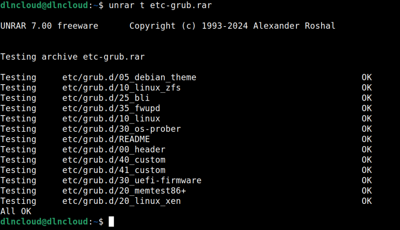
Task: Click the path etc/grub.d/10_linux_zfs
Action: 121,88
